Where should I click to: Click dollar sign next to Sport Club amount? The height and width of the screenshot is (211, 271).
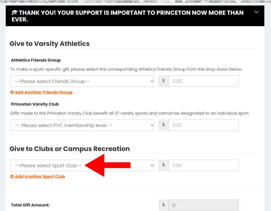pyautogui.click(x=164, y=165)
